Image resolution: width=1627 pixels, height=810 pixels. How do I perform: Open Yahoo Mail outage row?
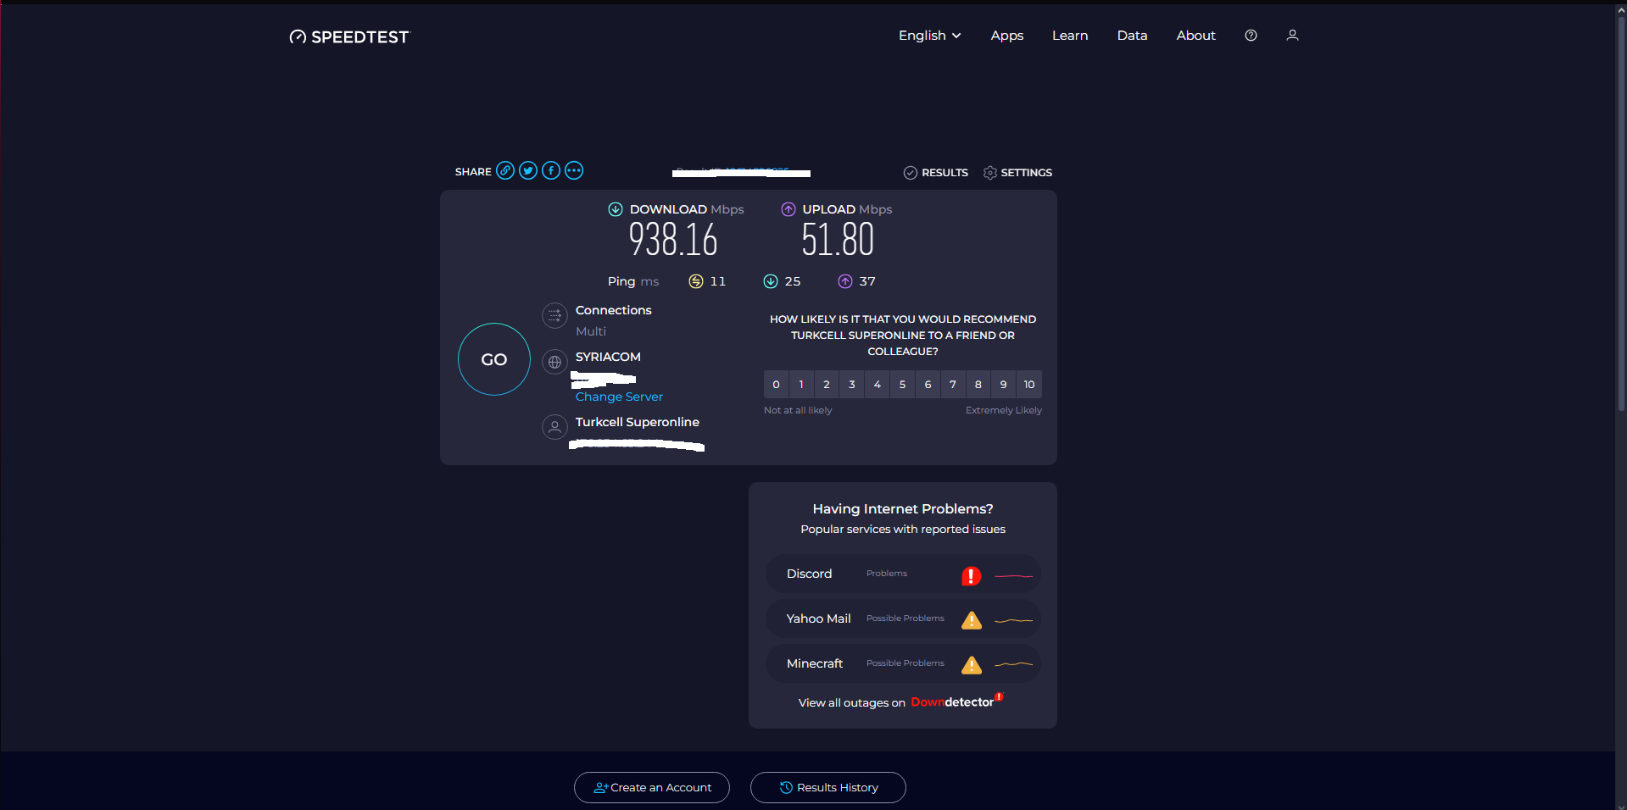(903, 619)
